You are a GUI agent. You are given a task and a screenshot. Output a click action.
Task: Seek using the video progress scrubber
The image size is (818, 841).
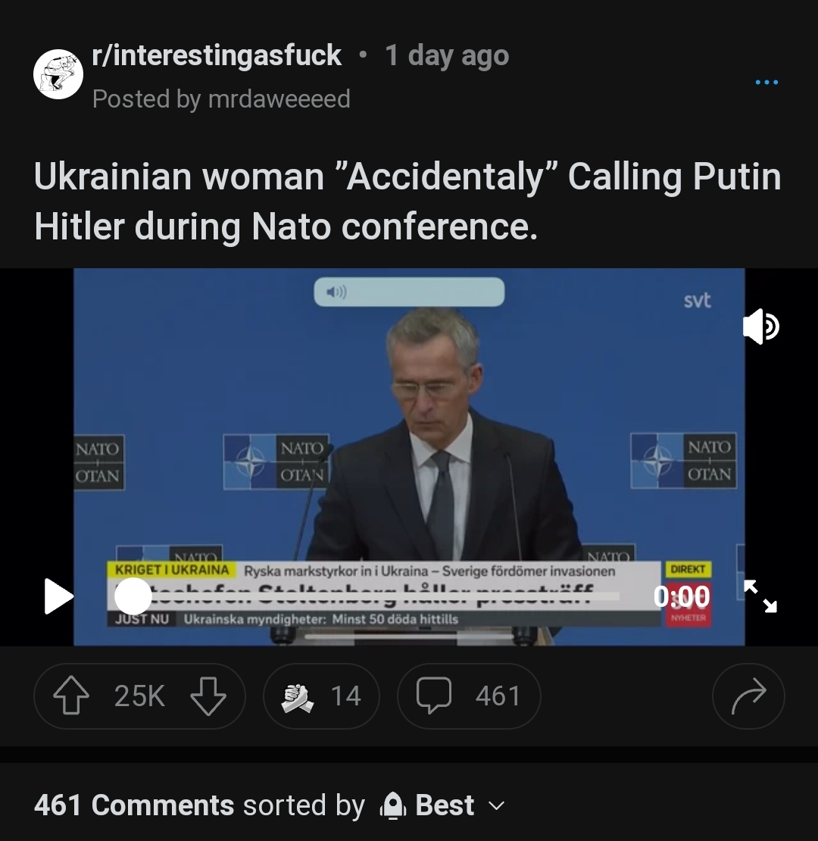coord(133,596)
